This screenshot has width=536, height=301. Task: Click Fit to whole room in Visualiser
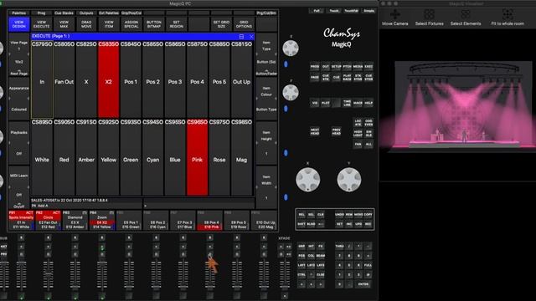[x=508, y=18]
